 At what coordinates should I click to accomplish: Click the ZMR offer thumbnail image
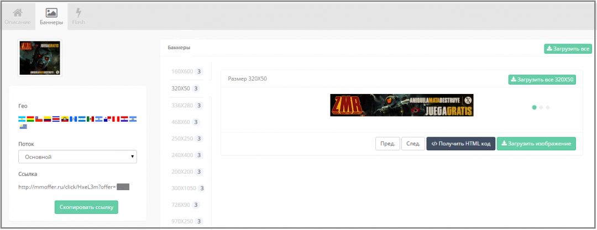[40, 57]
